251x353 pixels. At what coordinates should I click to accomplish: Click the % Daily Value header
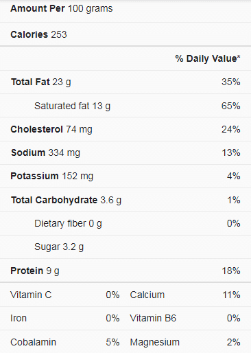[208, 58]
